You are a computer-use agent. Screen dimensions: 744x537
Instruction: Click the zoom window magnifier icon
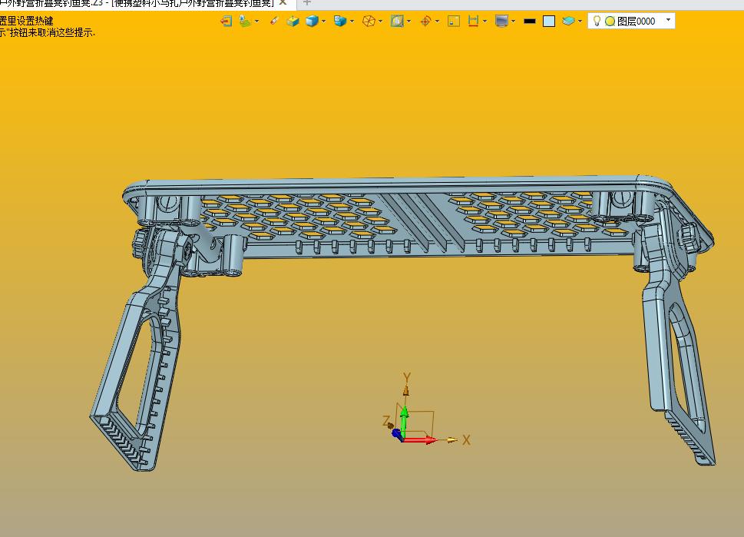click(397, 21)
